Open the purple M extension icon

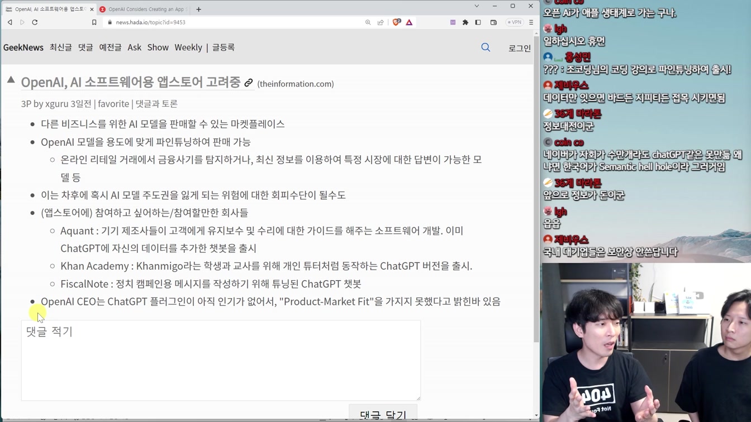click(453, 22)
